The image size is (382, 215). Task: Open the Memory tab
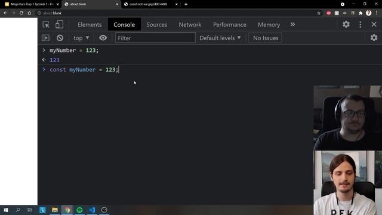(x=269, y=24)
